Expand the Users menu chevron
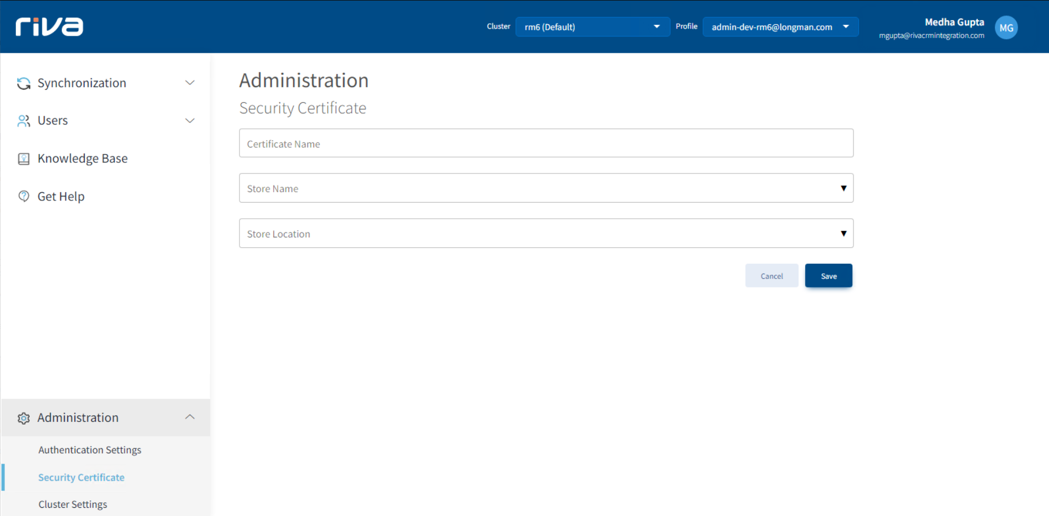This screenshot has height=516, width=1049. (190, 121)
